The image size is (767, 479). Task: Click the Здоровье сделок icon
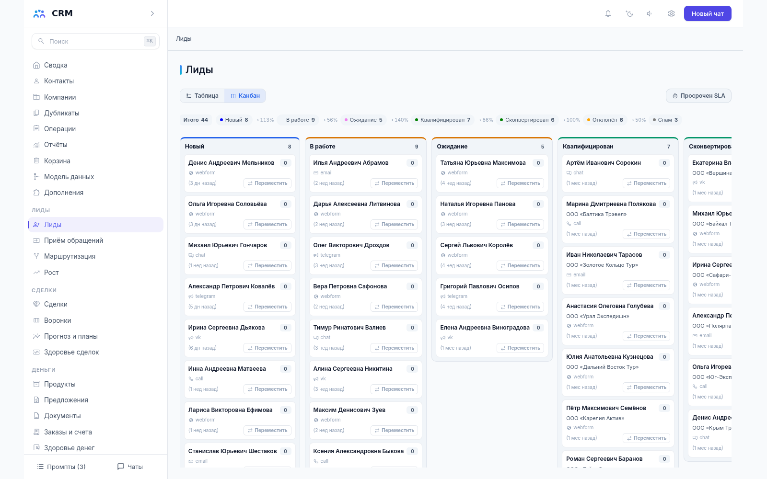coord(36,352)
